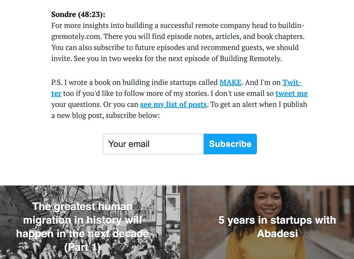This screenshot has width=354, height=259.
Task: Open the MAKE book link
Action: (230, 82)
